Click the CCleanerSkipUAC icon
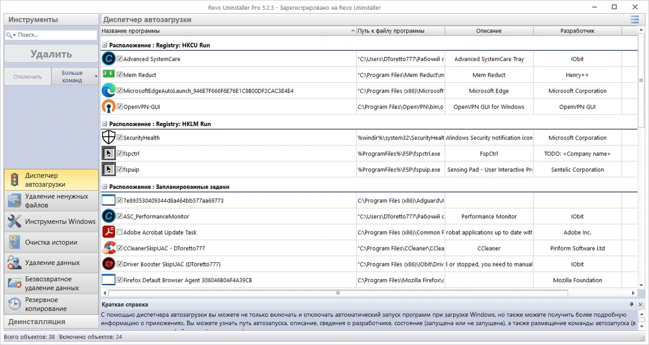 (109, 248)
